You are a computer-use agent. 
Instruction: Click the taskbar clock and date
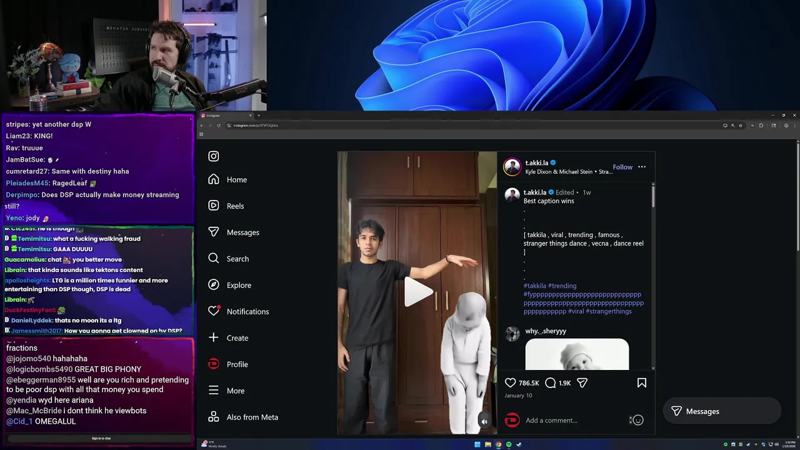click(789, 444)
